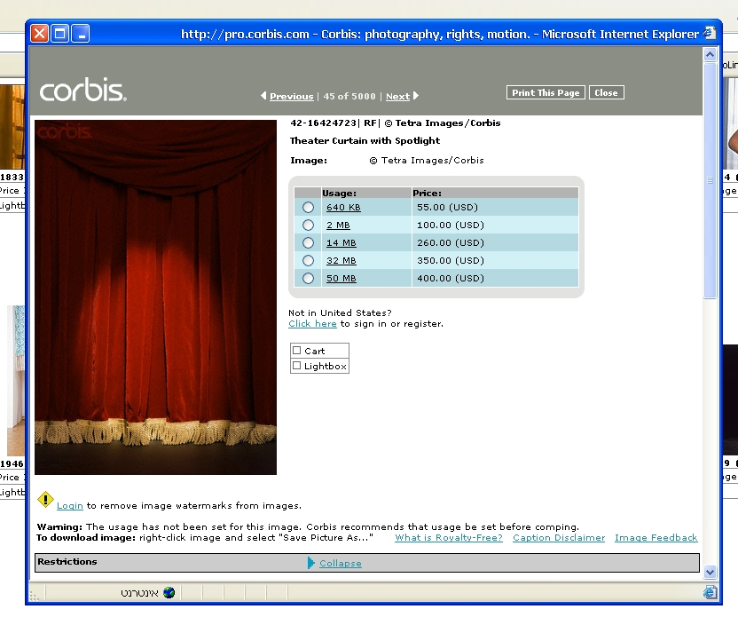Collapse the Restrictions section
This screenshot has height=625, width=738.
click(x=341, y=564)
